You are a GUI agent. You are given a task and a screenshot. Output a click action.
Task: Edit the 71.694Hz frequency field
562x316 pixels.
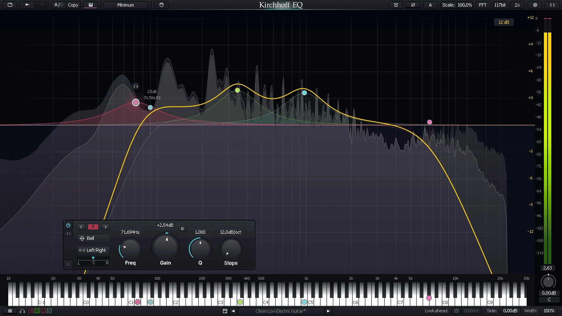pyautogui.click(x=130, y=232)
